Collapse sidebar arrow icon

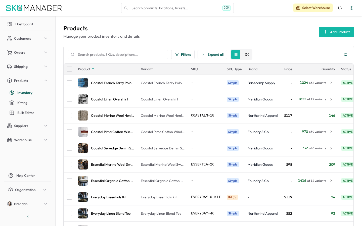pos(28,216)
